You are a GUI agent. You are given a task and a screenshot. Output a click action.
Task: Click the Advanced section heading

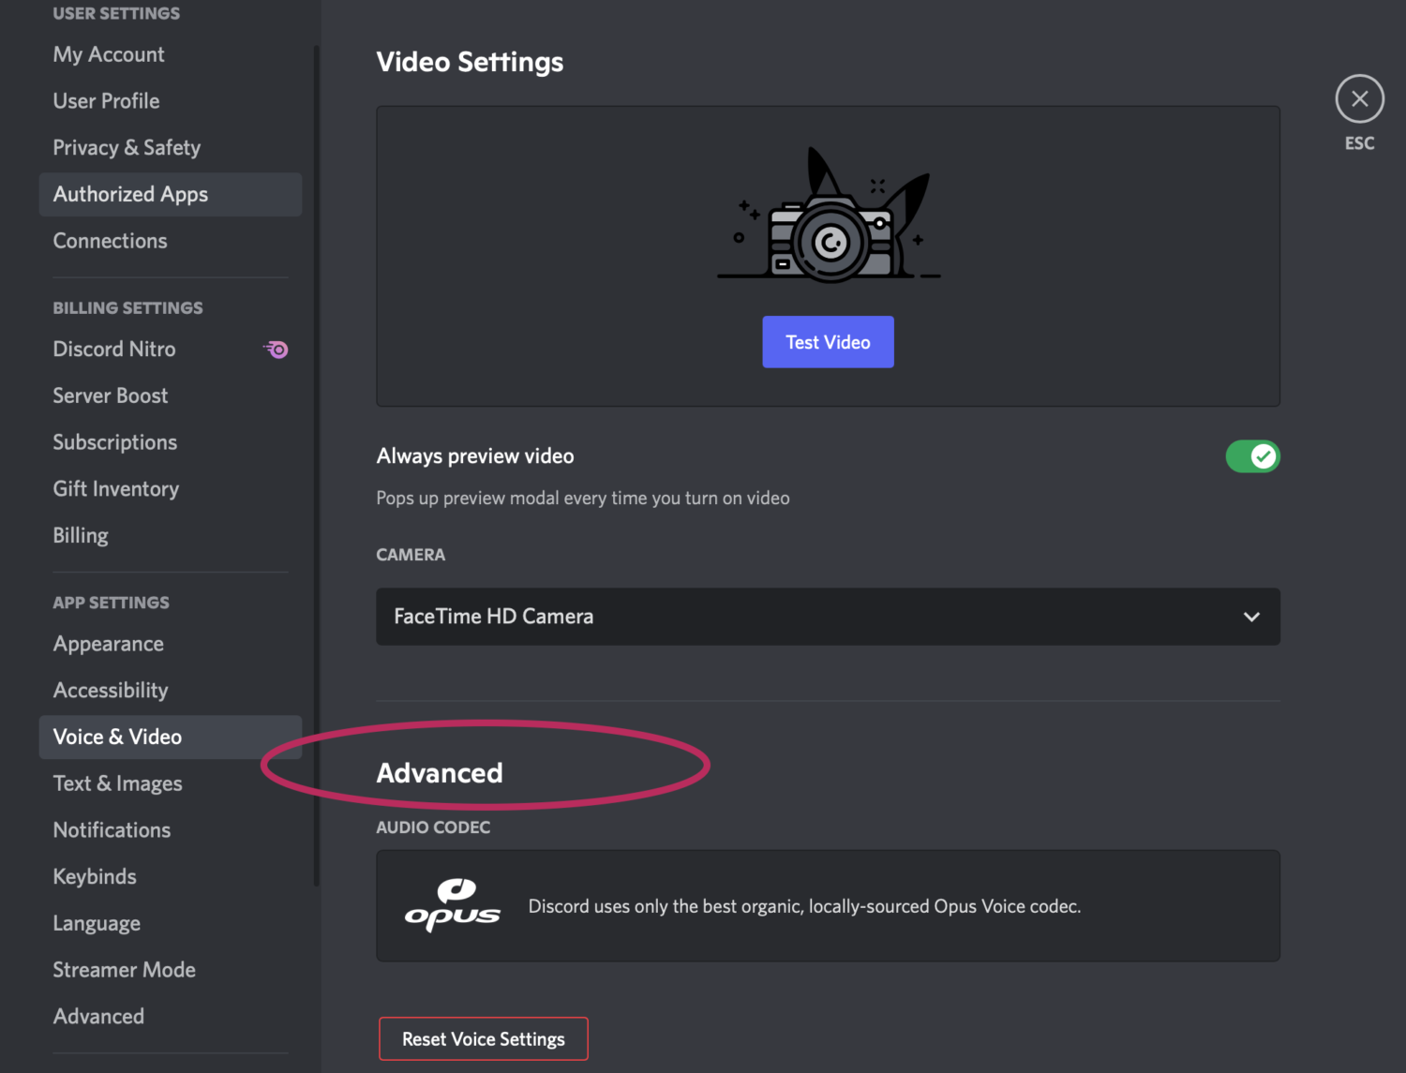tap(440, 773)
